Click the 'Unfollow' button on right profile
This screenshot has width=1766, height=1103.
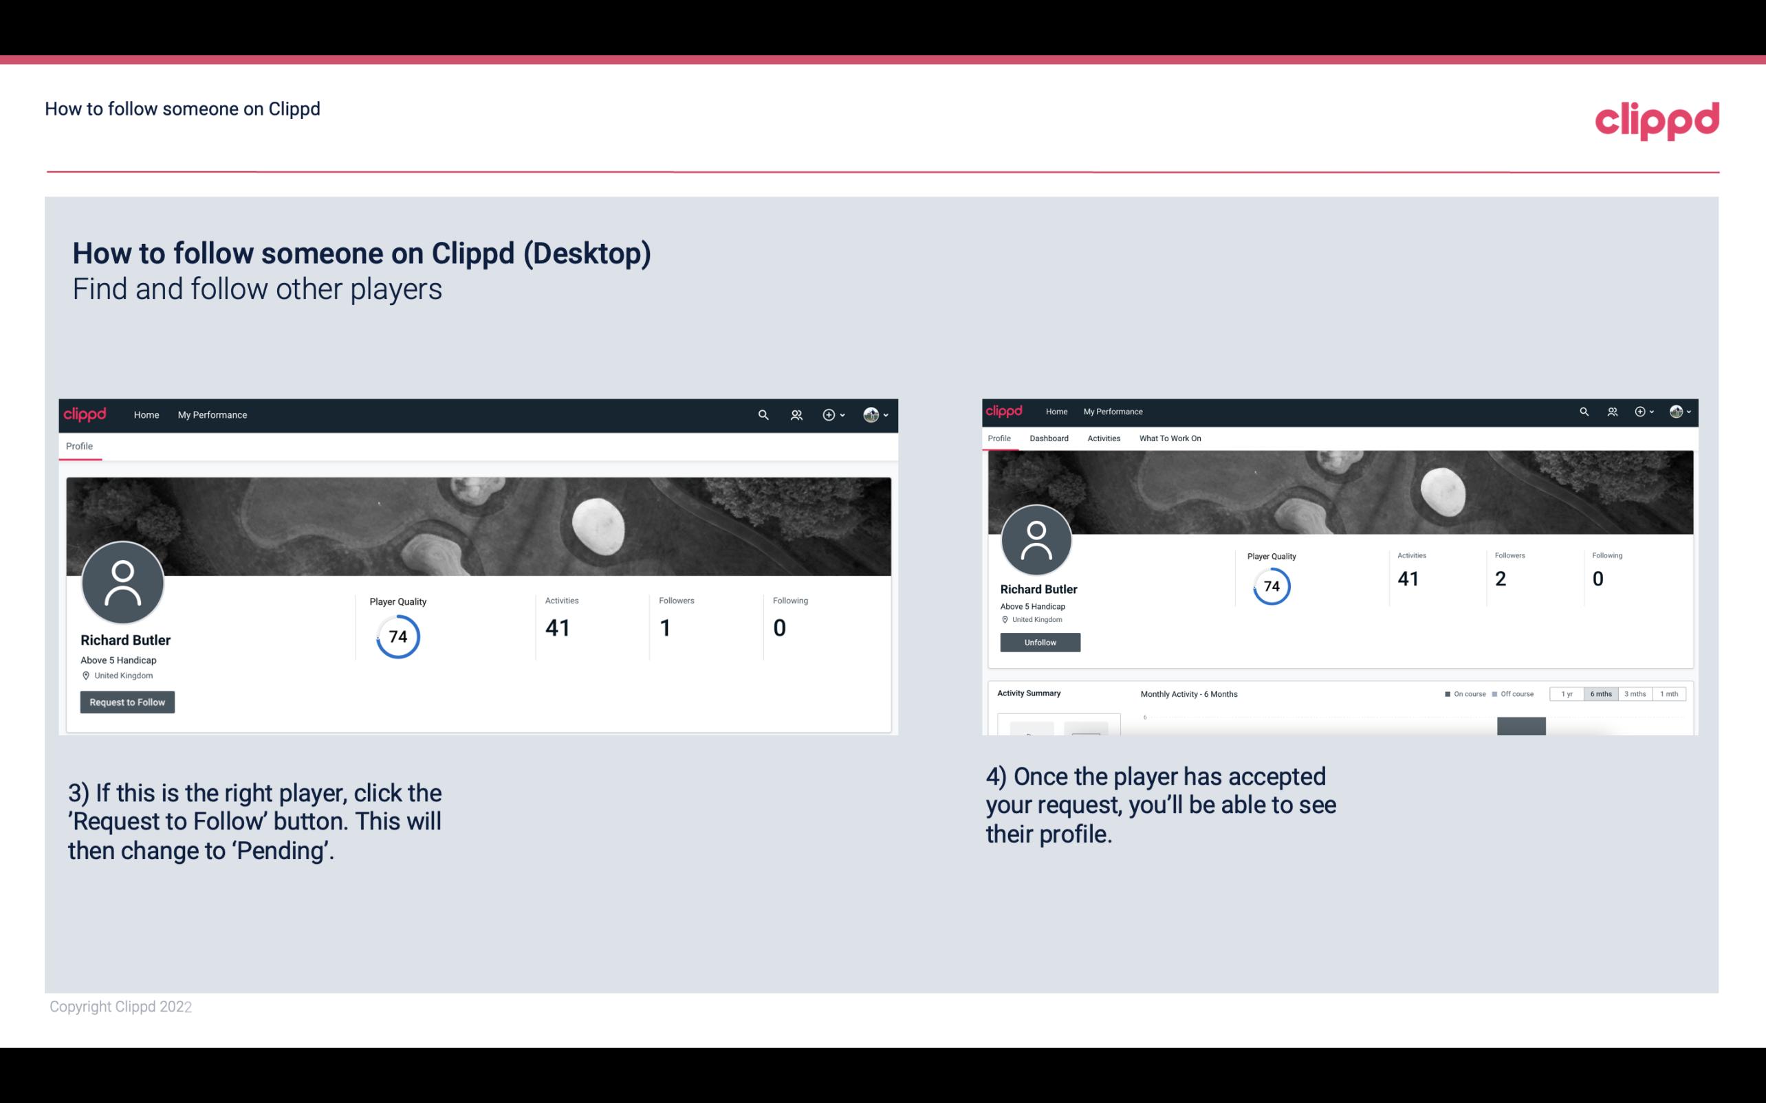click(1038, 642)
